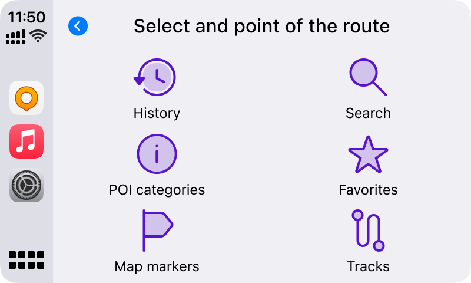Viewport: 471px width, 283px height.
Task: Click the cellular signal bars indicator
Action: point(16,37)
